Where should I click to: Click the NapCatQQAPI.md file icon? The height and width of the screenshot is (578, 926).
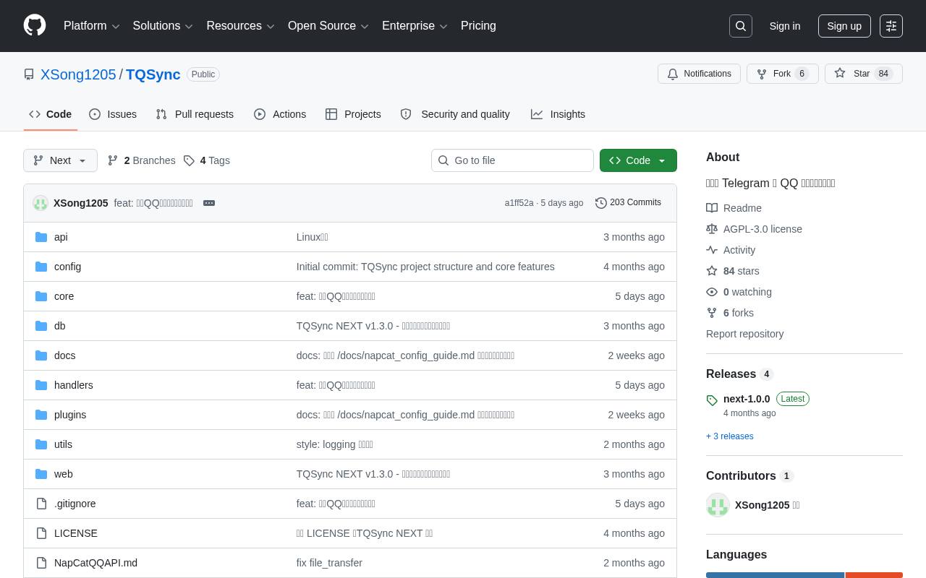41,563
